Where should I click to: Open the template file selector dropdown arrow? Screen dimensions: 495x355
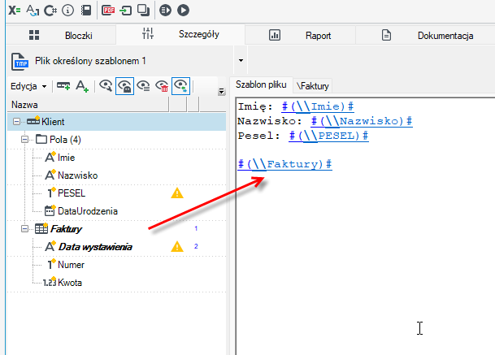[x=241, y=60]
